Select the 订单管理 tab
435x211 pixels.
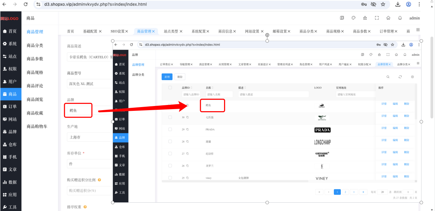pos(387,31)
